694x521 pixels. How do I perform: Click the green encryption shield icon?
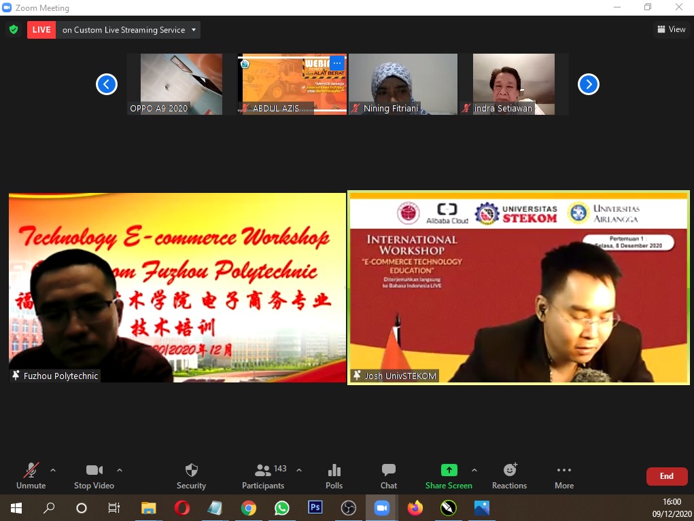pyautogui.click(x=14, y=30)
